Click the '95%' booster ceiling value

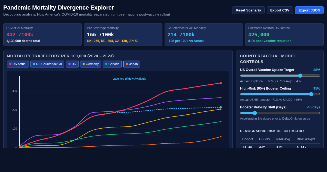[317, 88]
